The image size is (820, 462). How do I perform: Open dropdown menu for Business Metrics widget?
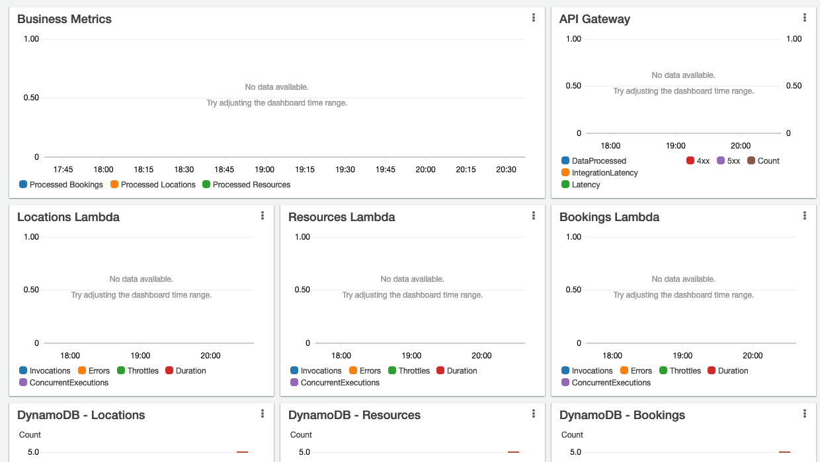(x=534, y=18)
